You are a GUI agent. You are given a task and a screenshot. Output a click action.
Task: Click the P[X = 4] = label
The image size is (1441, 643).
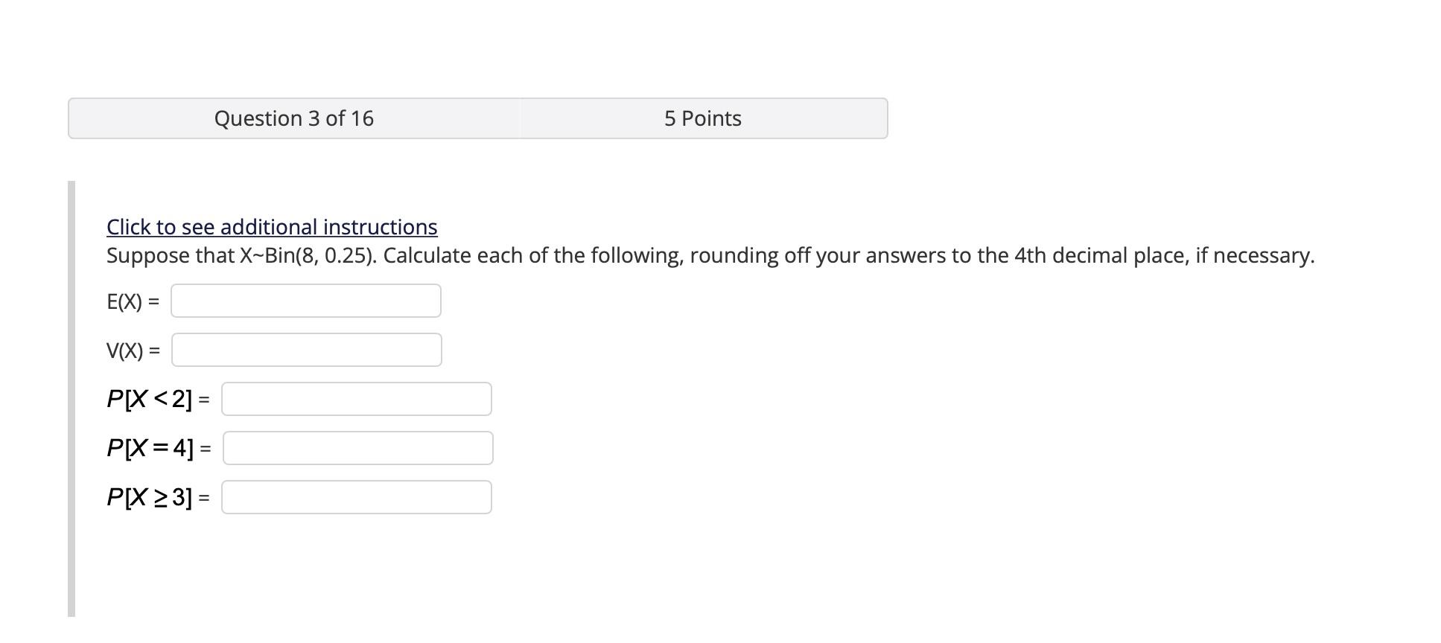[x=159, y=448]
